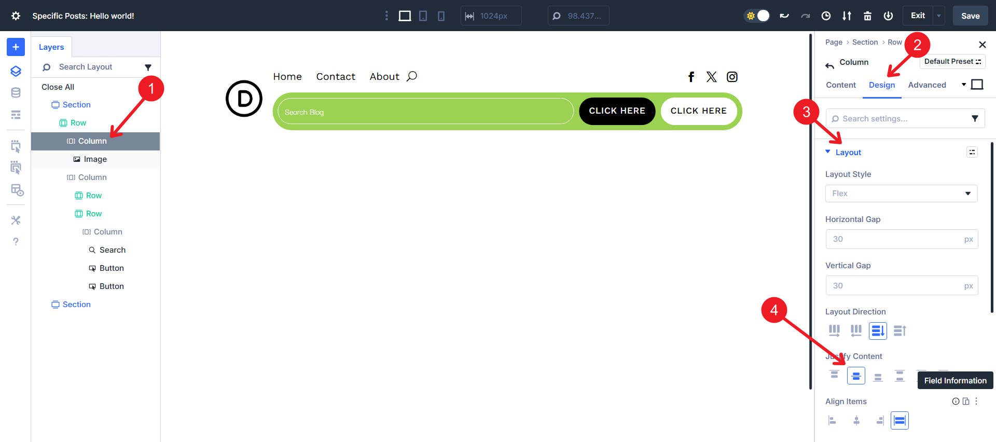The width and height of the screenshot is (996, 442).
Task: Collapse the Layout settings group
Action: pos(848,152)
